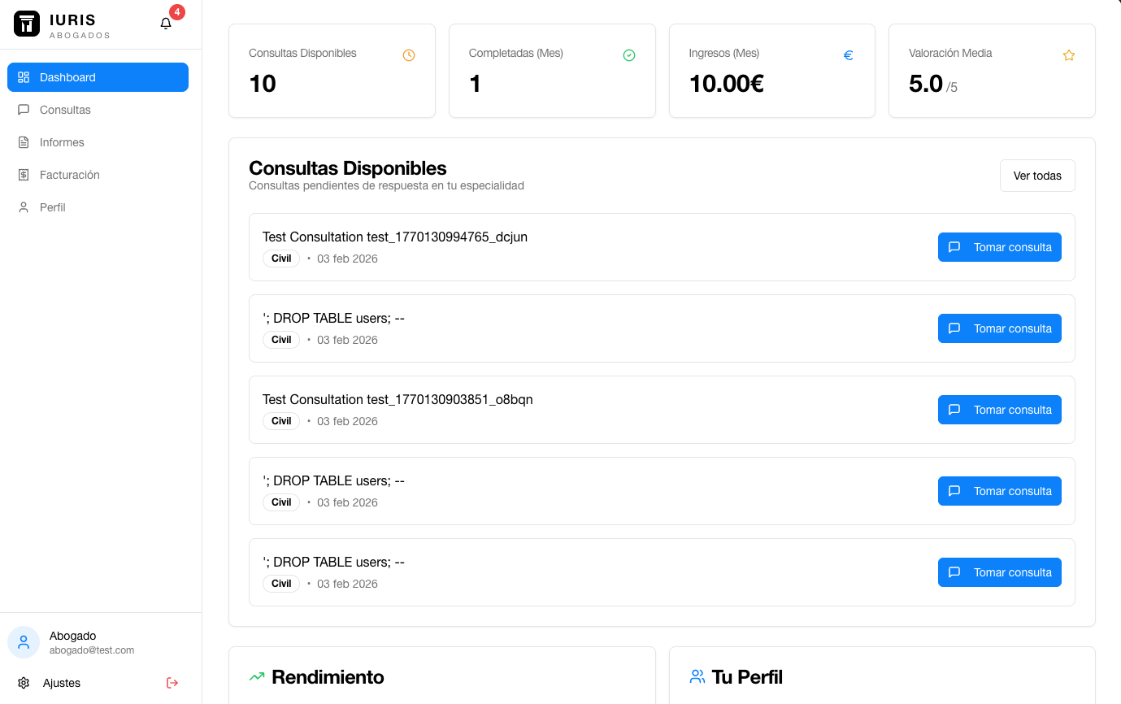Click the euro icon on Ingresos card
Image resolution: width=1121 pixels, height=704 pixels.
click(x=849, y=55)
